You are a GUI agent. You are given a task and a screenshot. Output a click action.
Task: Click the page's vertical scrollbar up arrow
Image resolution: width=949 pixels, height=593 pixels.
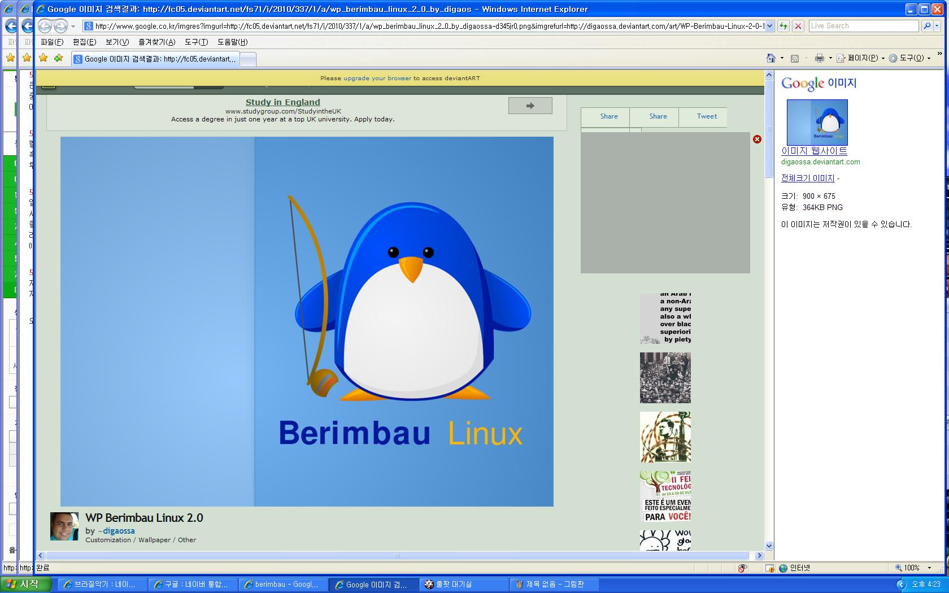click(x=769, y=75)
